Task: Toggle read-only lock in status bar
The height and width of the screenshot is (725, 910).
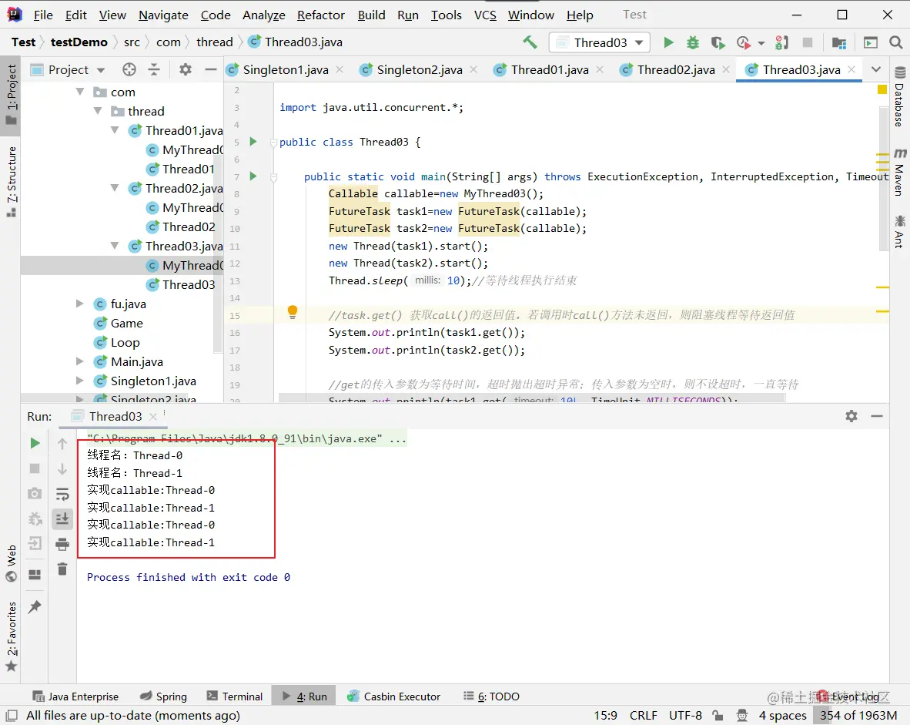Action: (718, 715)
